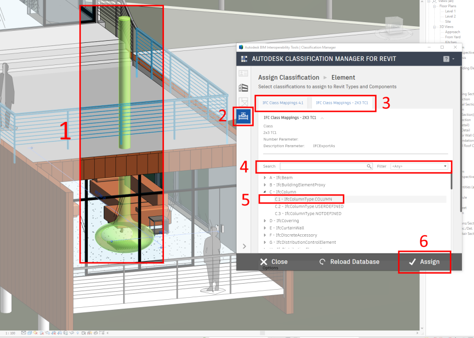Select the Element assignment icon in sidebar
This screenshot has width=474, height=338.
(244, 116)
